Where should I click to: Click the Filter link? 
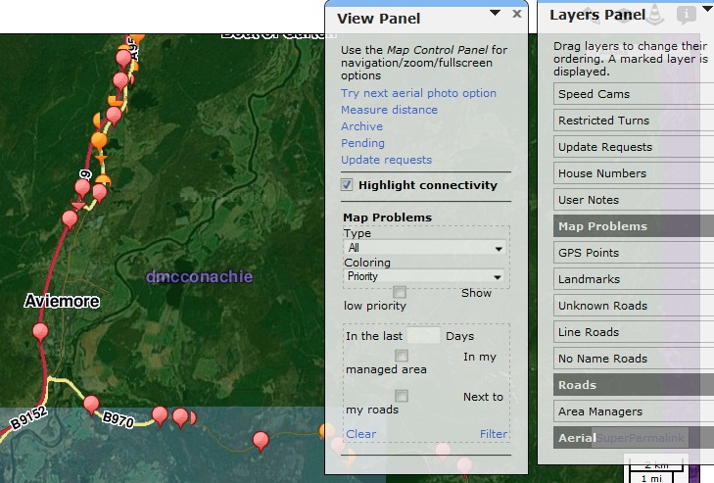(494, 434)
